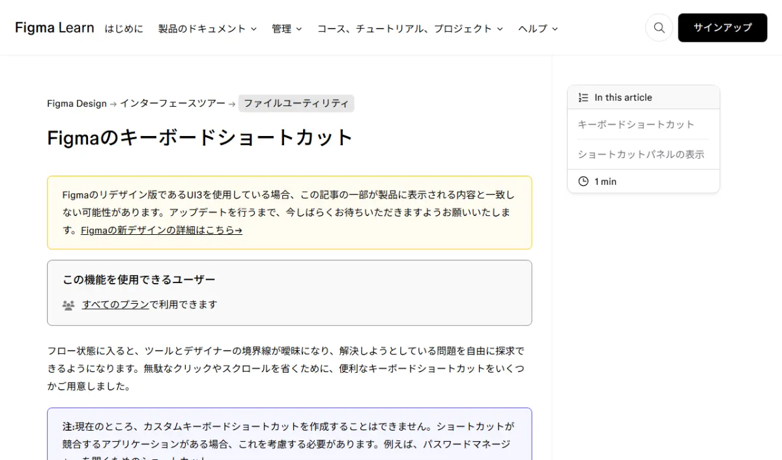The height and width of the screenshot is (460, 782).
Task: Click the clock icon beside 1 min
Action: pyautogui.click(x=583, y=182)
